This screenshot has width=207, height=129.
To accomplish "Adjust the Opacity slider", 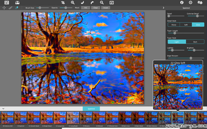I will point(66,8).
